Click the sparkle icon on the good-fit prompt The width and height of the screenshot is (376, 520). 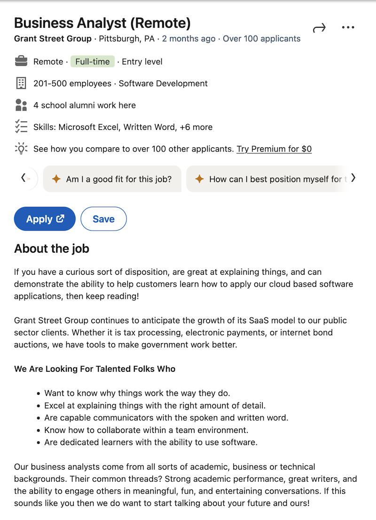tap(56, 179)
